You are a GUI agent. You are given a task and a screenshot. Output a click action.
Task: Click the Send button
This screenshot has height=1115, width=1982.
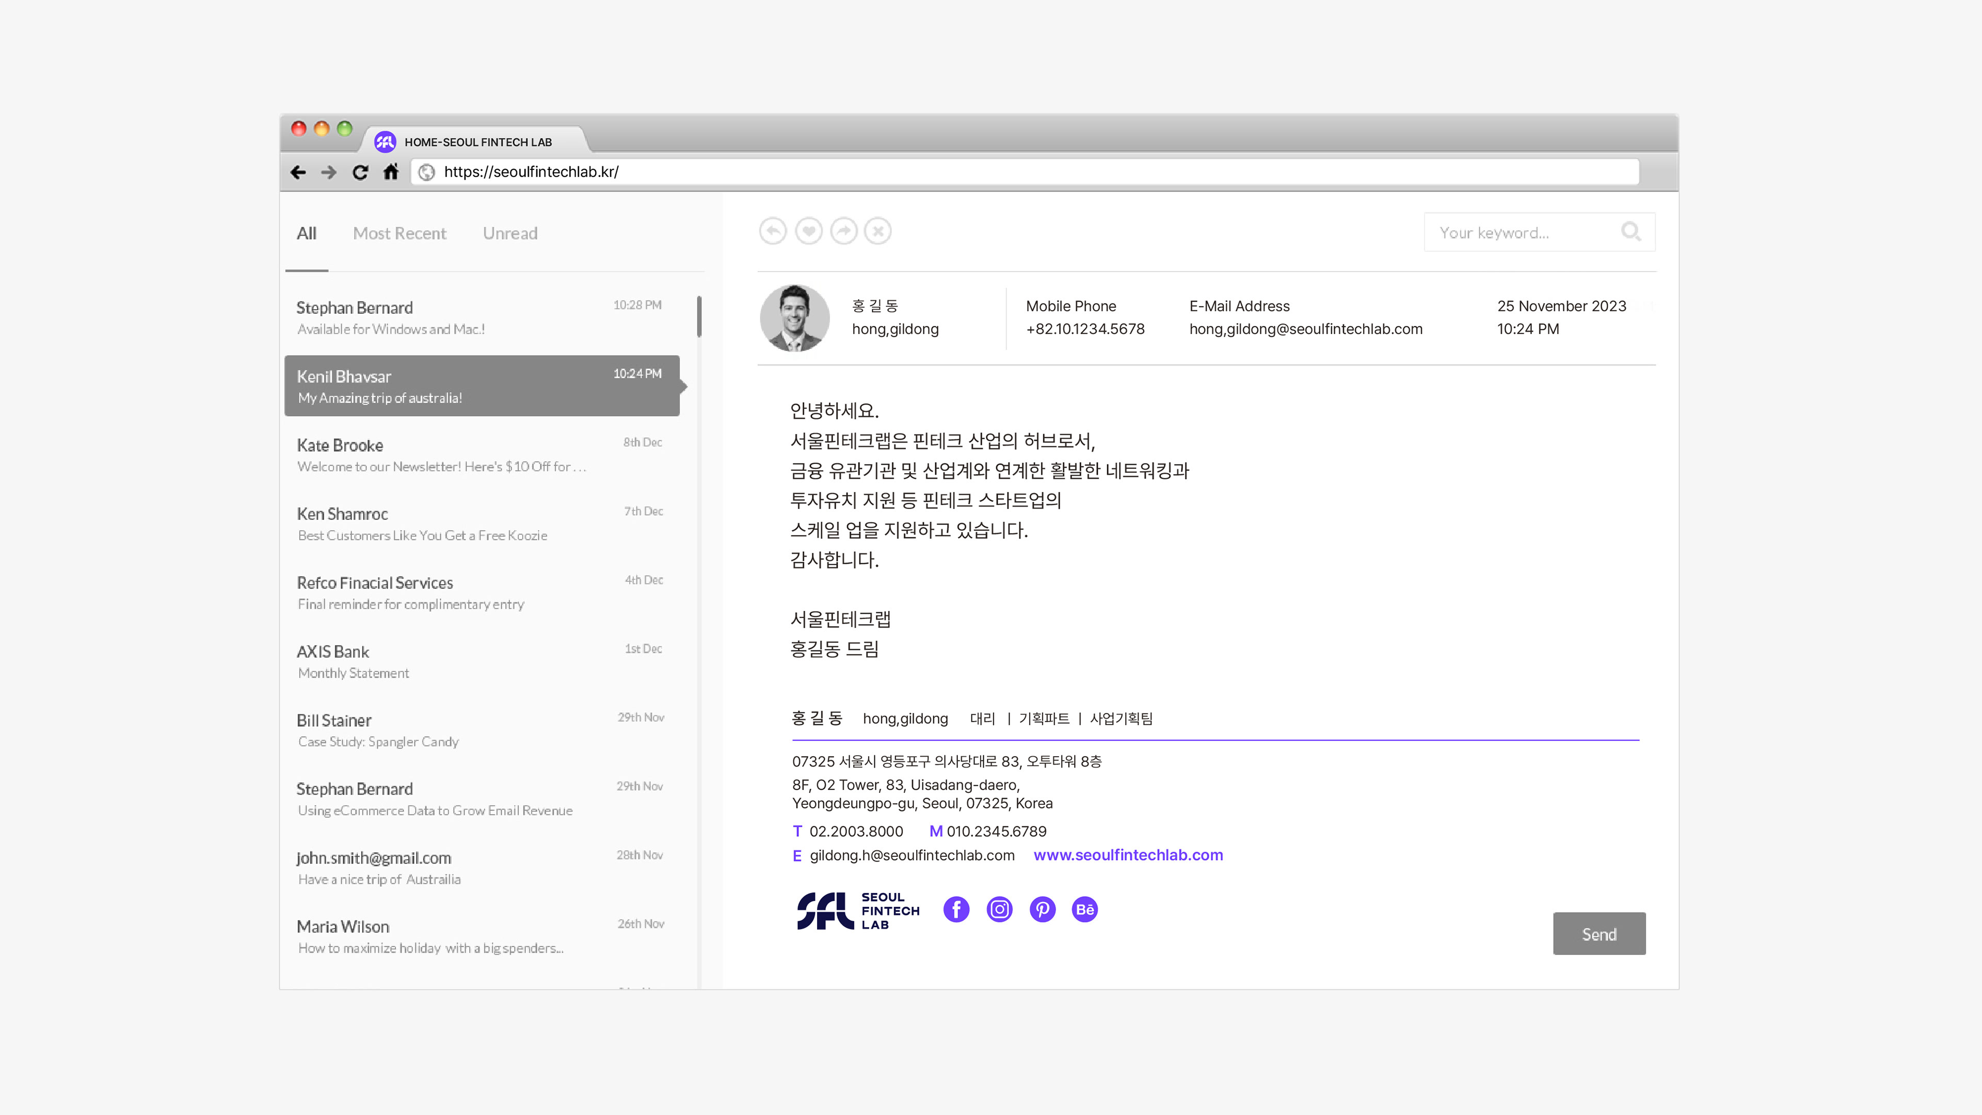1599,934
